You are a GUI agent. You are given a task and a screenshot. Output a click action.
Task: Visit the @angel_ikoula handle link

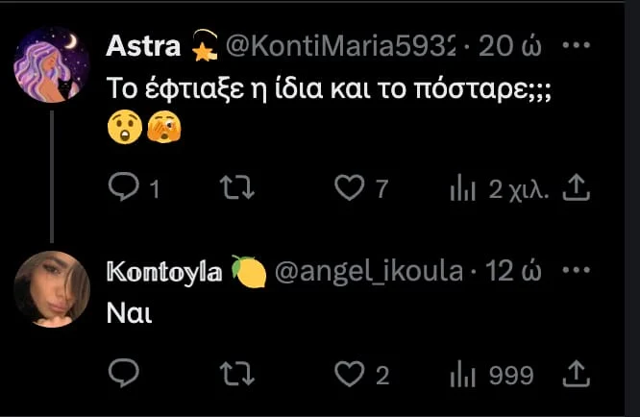pos(370,272)
